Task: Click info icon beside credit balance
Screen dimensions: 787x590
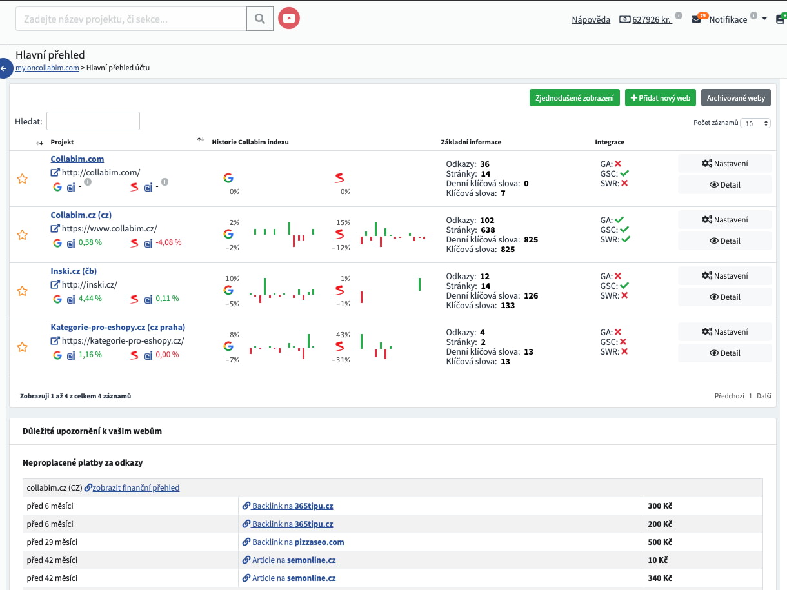Action: (679, 15)
